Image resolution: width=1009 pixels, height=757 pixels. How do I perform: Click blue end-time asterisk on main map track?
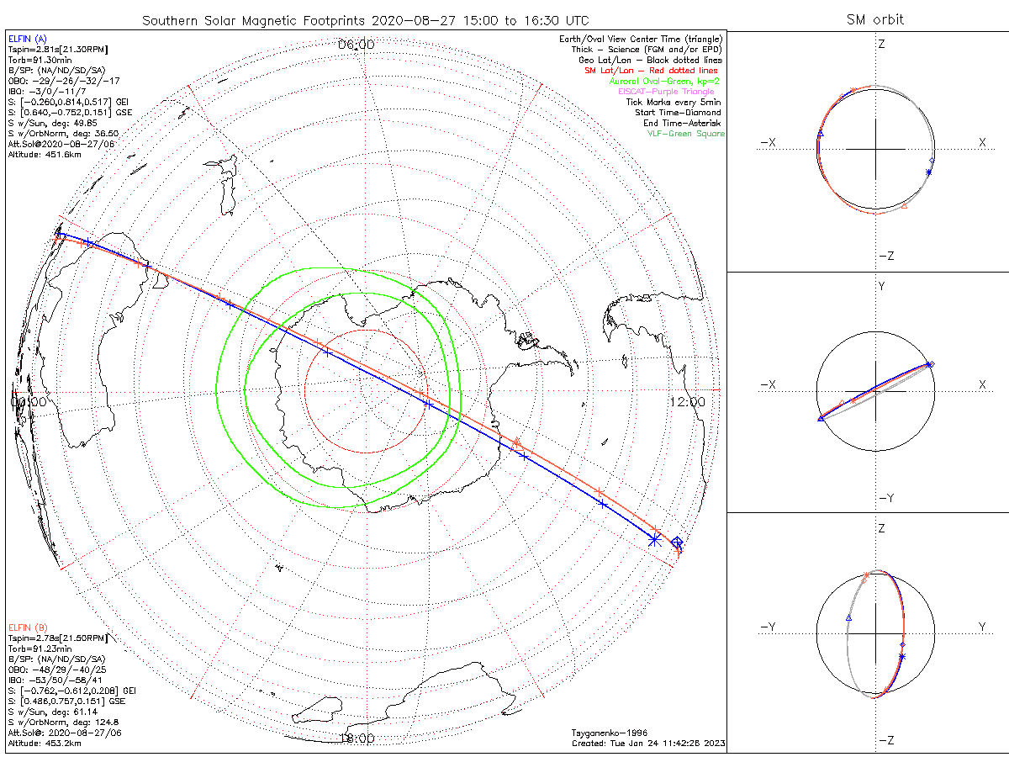coord(654,539)
